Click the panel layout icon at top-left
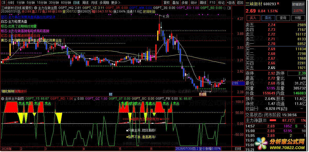Image resolution: width=309 pixels, height=152 pixels. point(3,3)
